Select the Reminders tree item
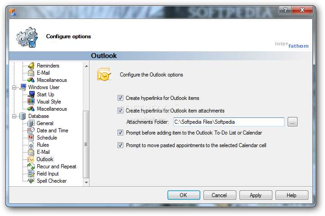 coord(48,66)
